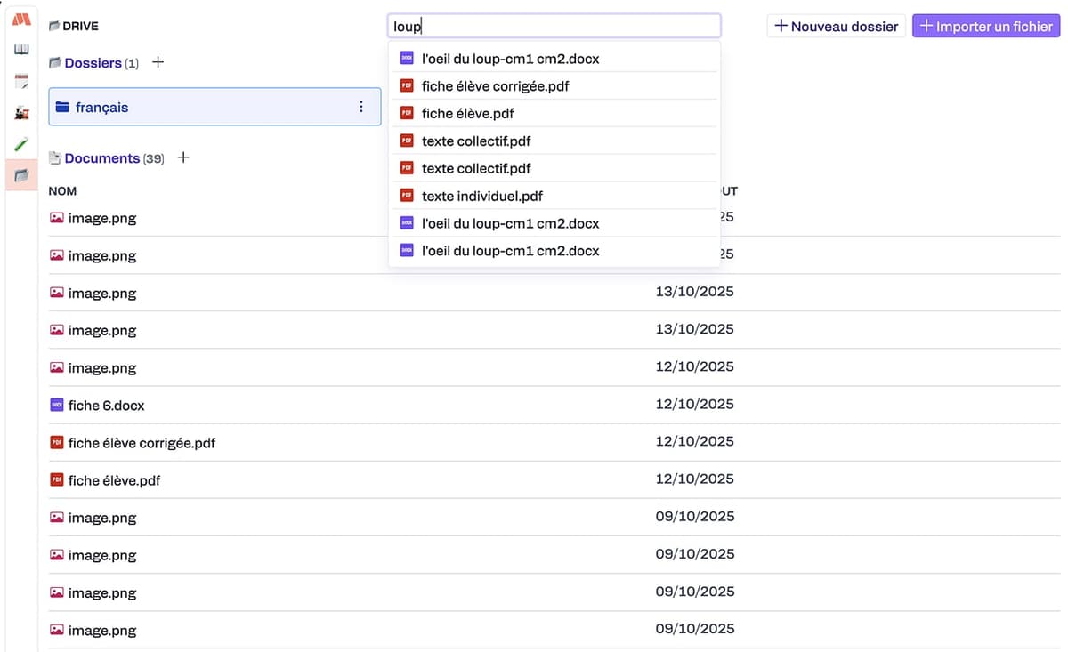Pick "texte individuel.pdf" from search dropdown
Image resolution: width=1068 pixels, height=652 pixels.
(481, 196)
